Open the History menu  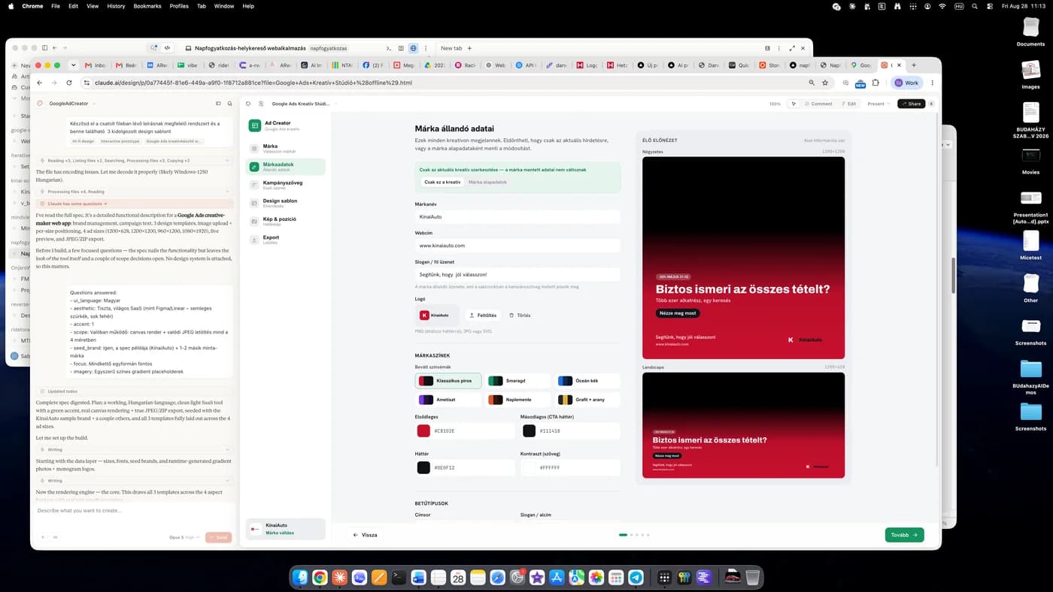tap(116, 6)
